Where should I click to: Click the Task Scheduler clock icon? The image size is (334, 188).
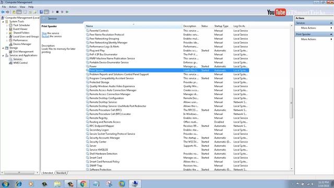click(10, 25)
